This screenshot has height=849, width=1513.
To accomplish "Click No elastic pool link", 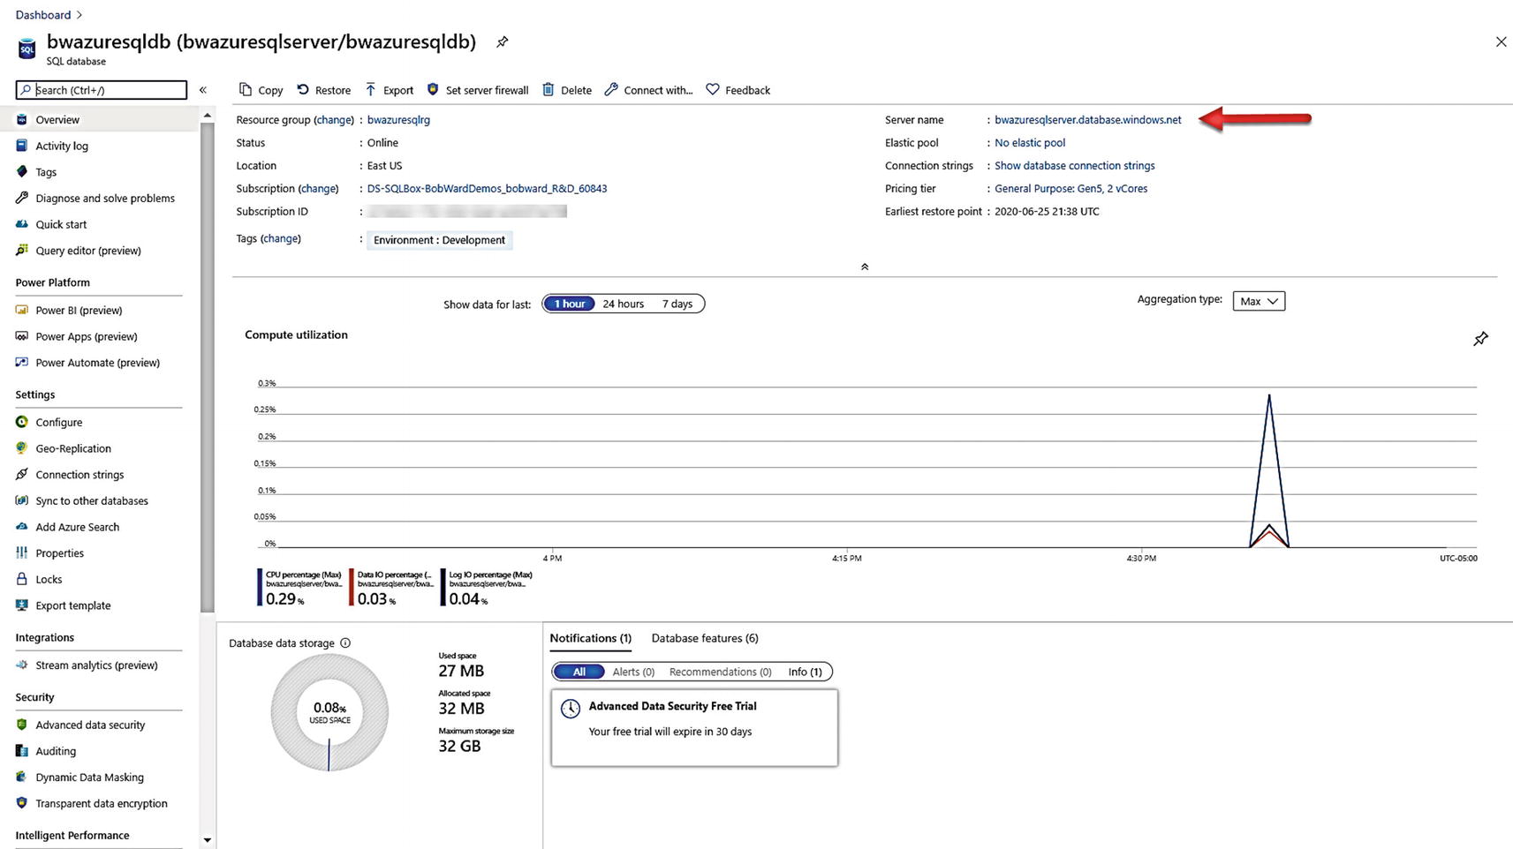I will (1030, 143).
